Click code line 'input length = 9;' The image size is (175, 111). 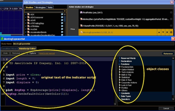point(21,78)
